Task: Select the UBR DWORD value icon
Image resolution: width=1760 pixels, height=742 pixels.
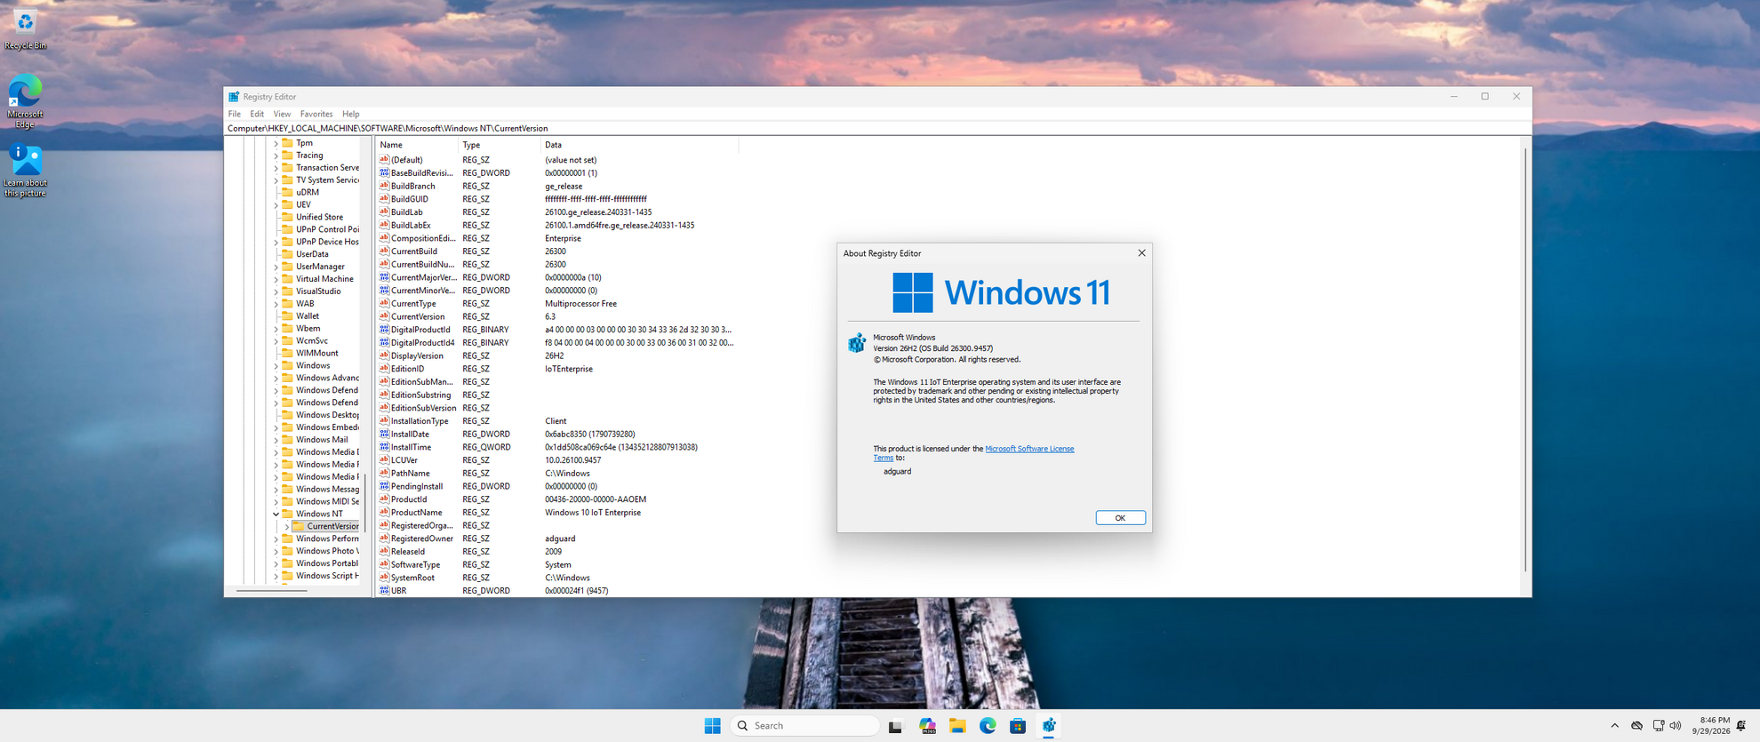Action: pyautogui.click(x=384, y=590)
